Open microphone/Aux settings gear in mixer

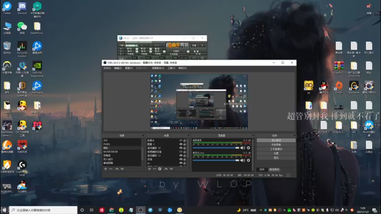pyautogui.click(x=248, y=160)
